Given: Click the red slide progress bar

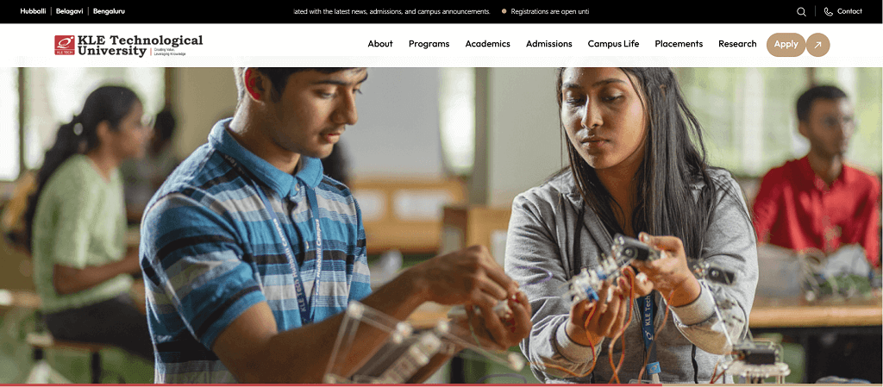Looking at the screenshot, I should 330,385.
